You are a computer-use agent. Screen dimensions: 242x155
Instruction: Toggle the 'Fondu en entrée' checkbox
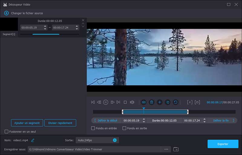tap(93, 128)
